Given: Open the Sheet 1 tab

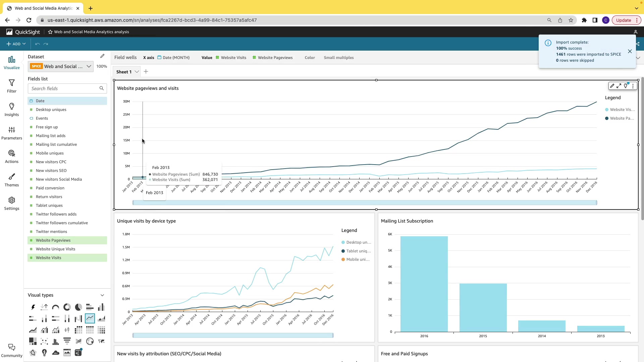Looking at the screenshot, I should coord(124,72).
